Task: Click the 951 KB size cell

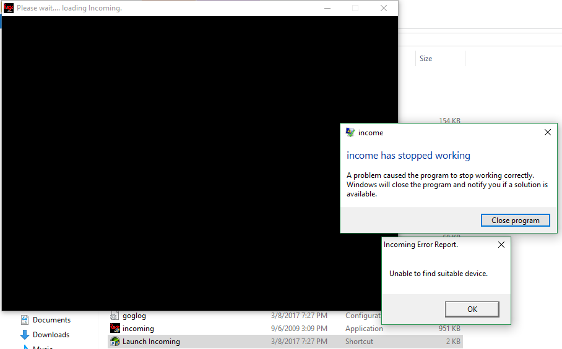Action: 449,328
